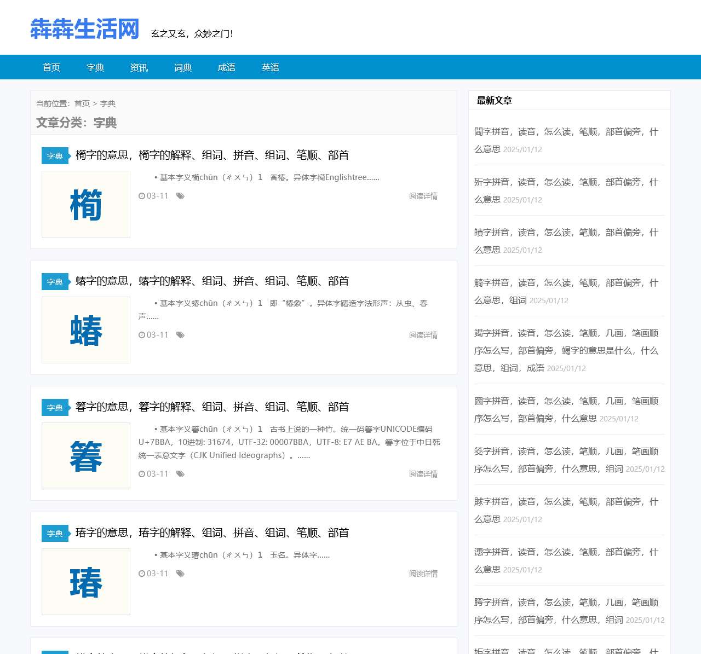Click 阅读详情 for the 箺字 article
The width and height of the screenshot is (701, 654).
point(423,474)
